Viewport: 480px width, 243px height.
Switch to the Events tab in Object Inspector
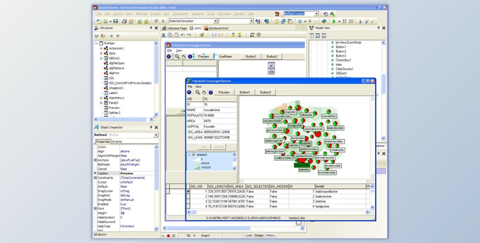(x=117, y=142)
